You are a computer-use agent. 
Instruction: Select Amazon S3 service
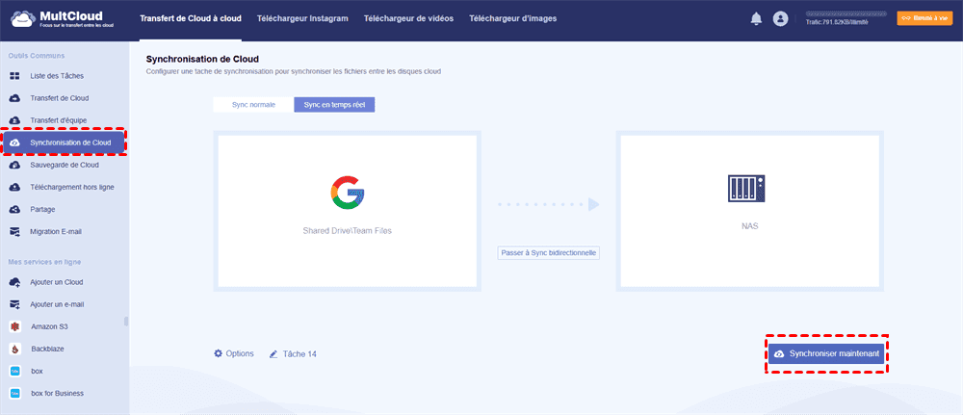(49, 326)
